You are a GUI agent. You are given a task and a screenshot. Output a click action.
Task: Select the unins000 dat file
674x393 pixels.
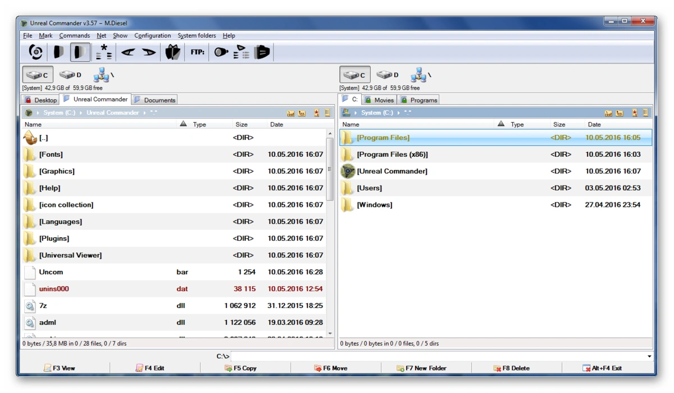tap(174, 289)
